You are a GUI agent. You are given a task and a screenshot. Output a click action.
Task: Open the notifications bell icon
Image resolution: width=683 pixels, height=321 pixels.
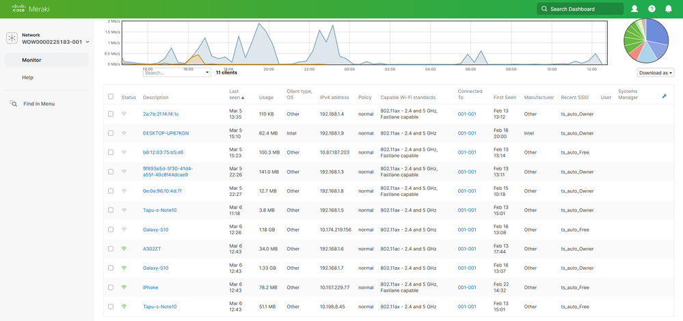coord(669,9)
